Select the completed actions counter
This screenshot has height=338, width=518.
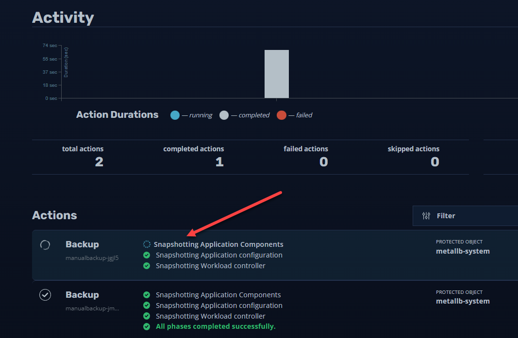click(x=194, y=157)
